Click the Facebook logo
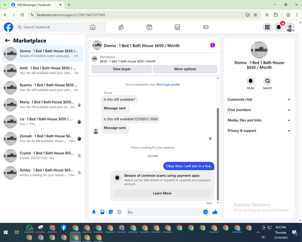 (8, 27)
